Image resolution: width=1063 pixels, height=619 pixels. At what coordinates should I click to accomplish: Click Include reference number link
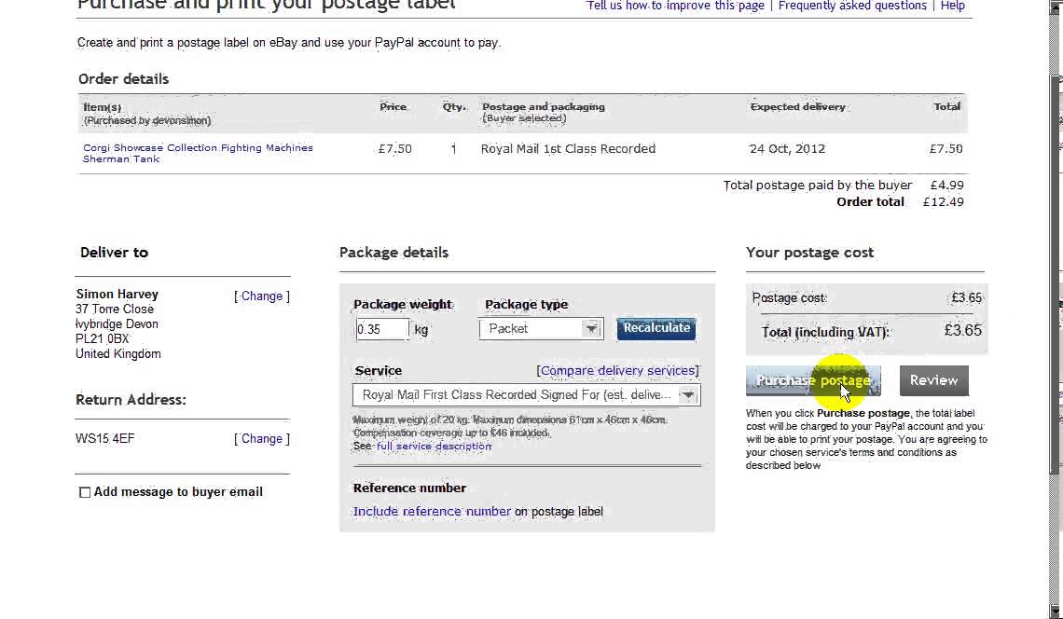(432, 512)
